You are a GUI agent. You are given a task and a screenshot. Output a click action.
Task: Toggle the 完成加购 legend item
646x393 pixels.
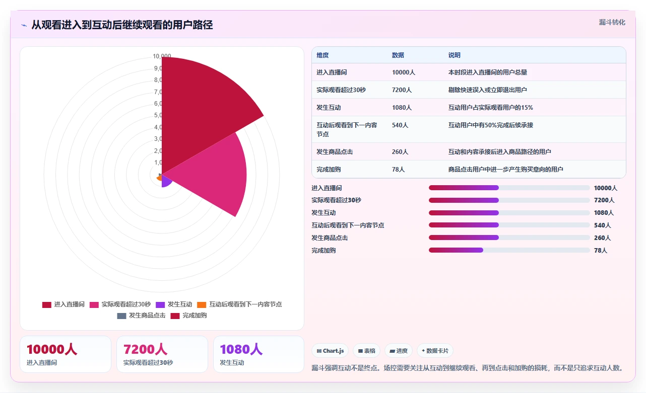point(188,316)
